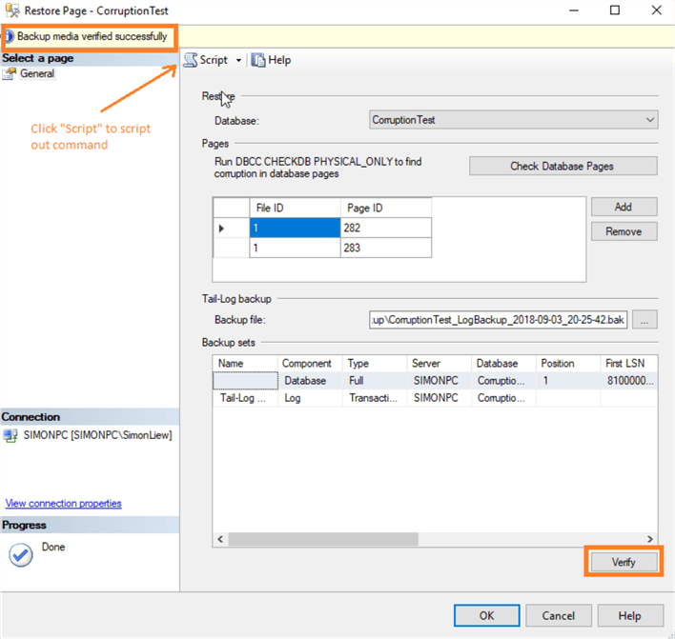Image resolution: width=675 pixels, height=639 pixels.
Task: Select the Page ID 283 cell
Action: click(x=385, y=248)
